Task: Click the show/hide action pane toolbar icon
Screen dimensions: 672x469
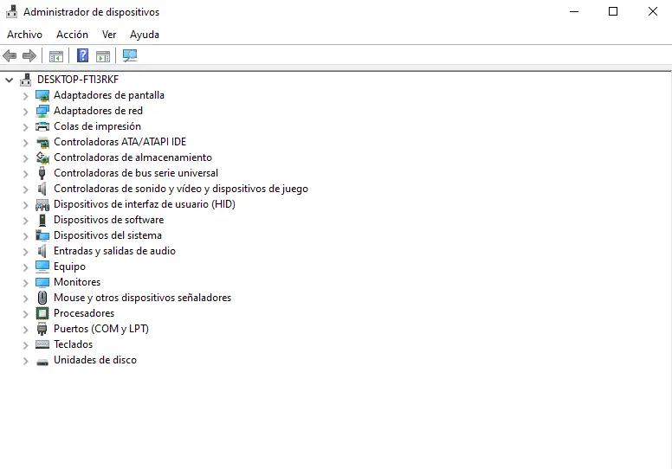Action: coord(103,56)
